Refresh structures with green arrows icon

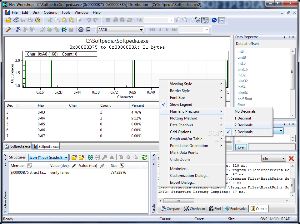(x=144, y=157)
